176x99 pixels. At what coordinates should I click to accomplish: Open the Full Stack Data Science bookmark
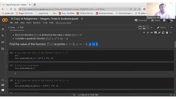(x=86, y=13)
